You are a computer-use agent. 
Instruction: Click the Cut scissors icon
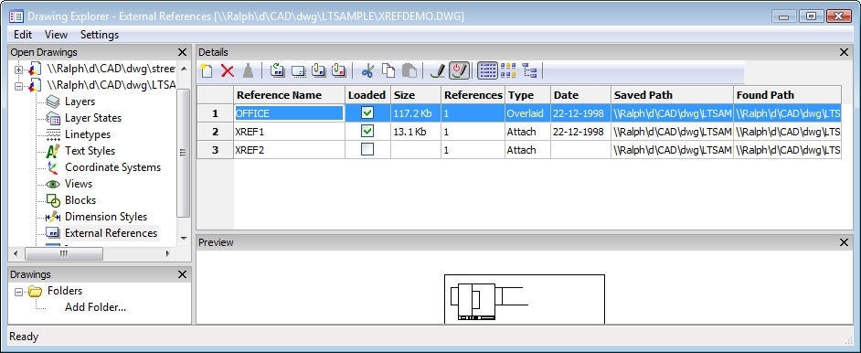tap(367, 70)
